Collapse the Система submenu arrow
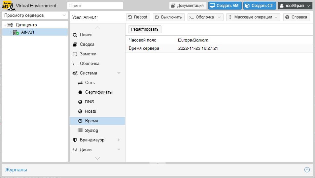Image resolution: width=315 pixels, height=178 pixels. 119,73
